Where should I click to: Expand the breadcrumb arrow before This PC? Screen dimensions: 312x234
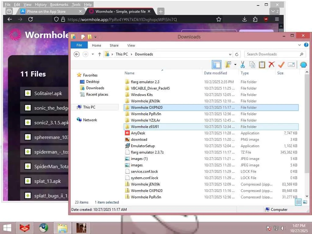point(112,54)
